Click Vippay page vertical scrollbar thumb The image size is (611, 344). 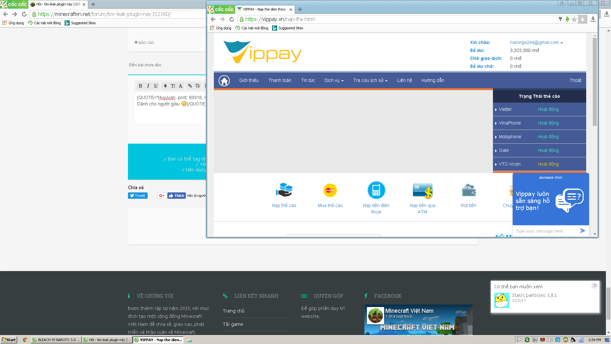click(x=595, y=81)
